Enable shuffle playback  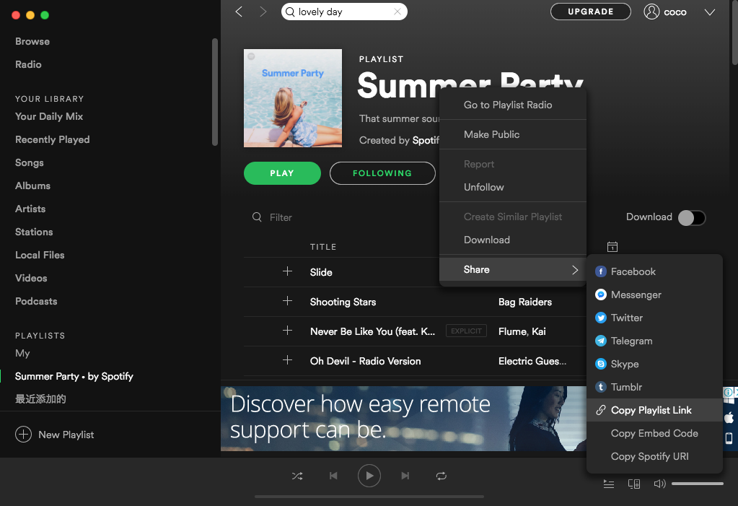(x=296, y=476)
